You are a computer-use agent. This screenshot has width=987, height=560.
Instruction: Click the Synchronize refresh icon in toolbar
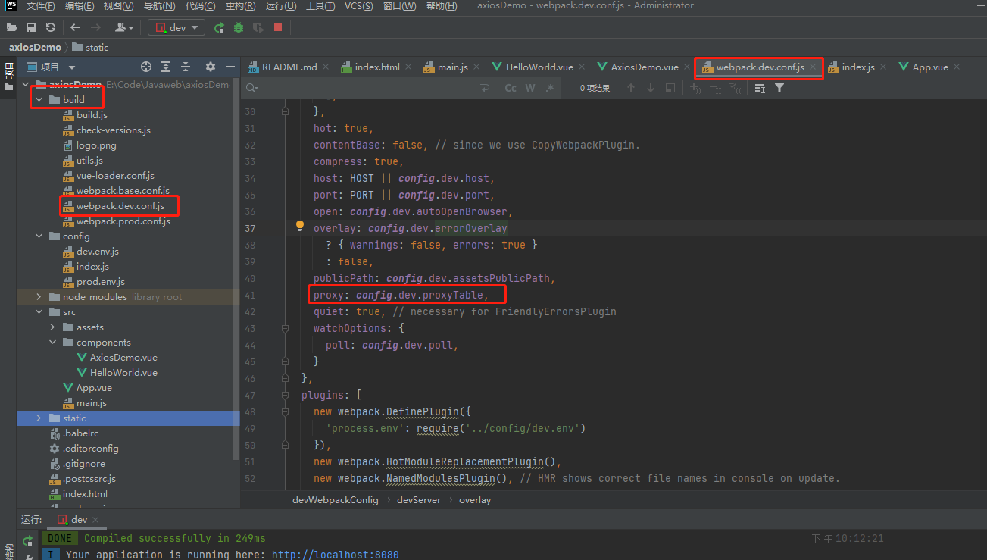click(50, 27)
